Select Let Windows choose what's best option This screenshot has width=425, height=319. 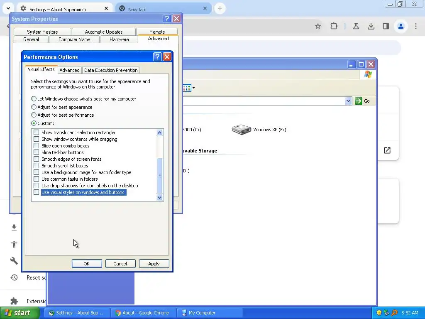pos(34,99)
